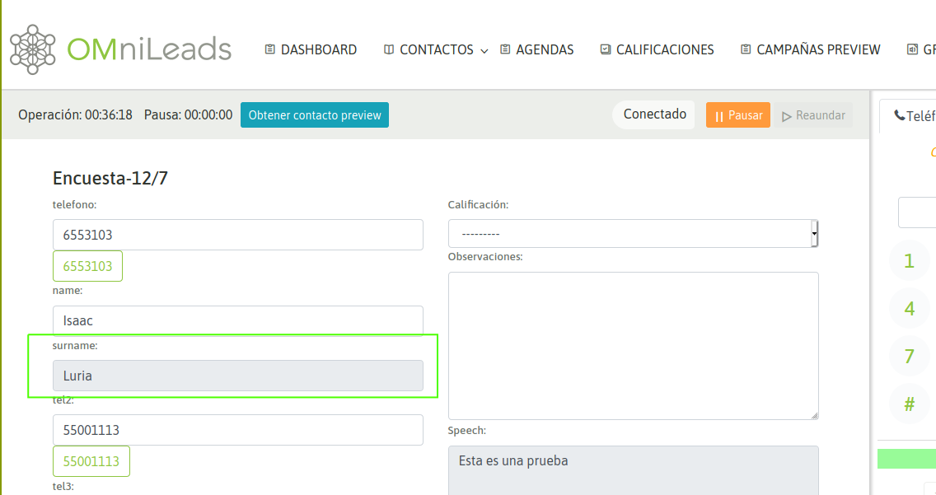The width and height of the screenshot is (936, 495).
Task: Click the Reaundar button
Action: click(812, 115)
